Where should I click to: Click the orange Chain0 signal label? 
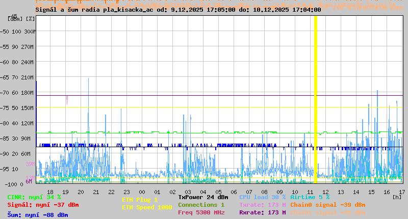click(328, 205)
